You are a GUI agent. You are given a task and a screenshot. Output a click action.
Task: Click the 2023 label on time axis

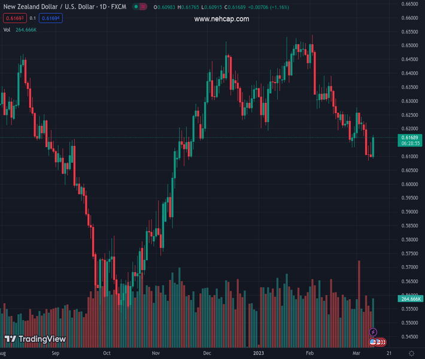258,353
